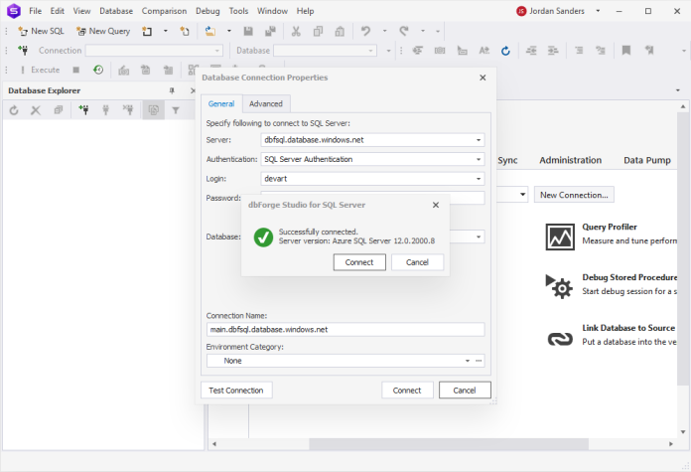Select the General tab in connection dialog

pyautogui.click(x=221, y=103)
